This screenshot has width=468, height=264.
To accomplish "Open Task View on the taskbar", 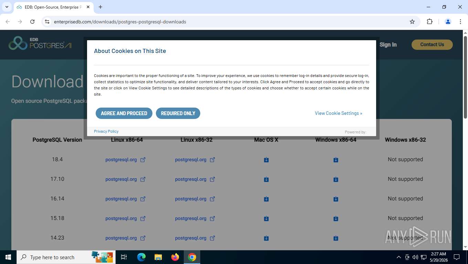I will coord(124,257).
